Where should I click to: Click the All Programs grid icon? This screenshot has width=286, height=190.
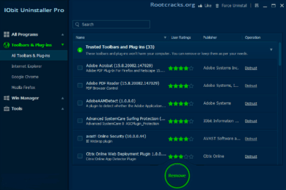click(x=6, y=34)
